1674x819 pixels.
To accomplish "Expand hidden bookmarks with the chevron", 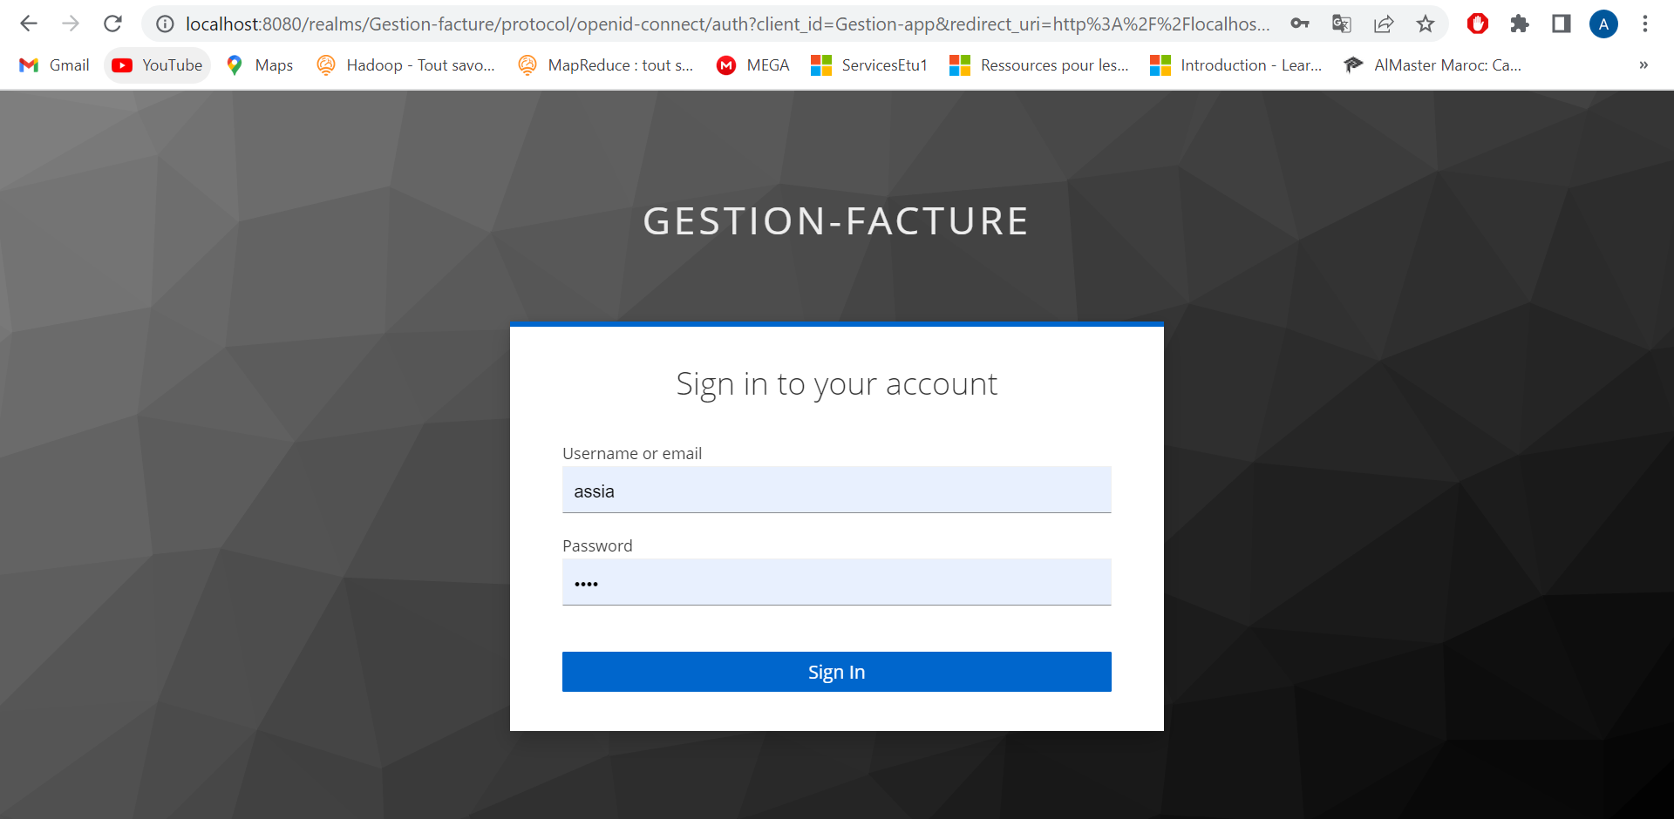I will pyautogui.click(x=1643, y=64).
